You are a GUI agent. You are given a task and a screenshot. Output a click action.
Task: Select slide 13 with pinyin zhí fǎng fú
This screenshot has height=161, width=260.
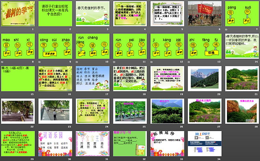click(204, 46)
